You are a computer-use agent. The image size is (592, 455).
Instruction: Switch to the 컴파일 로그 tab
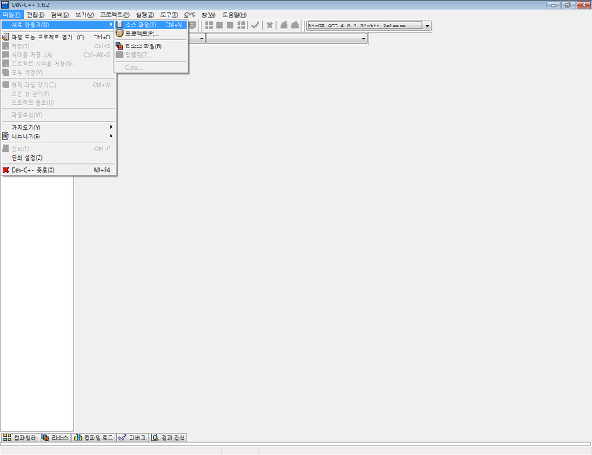click(94, 438)
